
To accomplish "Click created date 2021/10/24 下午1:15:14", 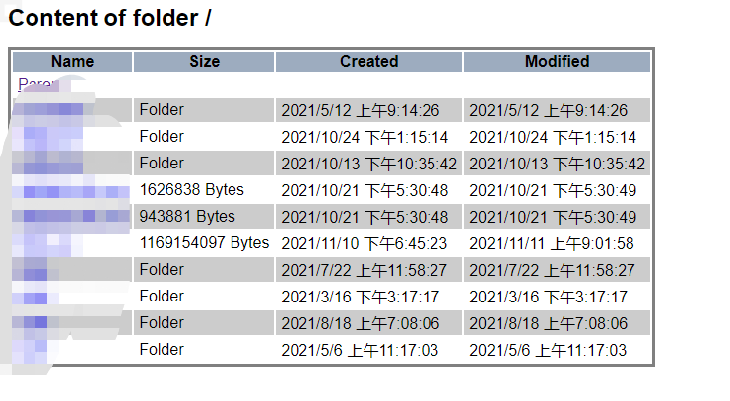I will tap(365, 137).
